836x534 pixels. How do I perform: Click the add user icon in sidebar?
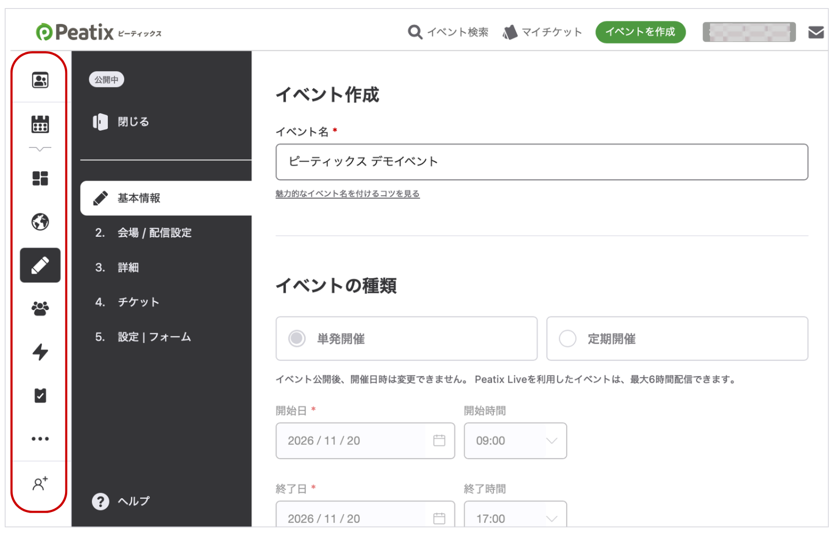[40, 483]
